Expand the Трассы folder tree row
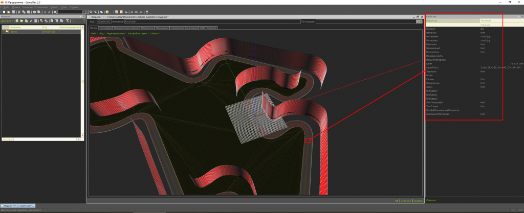The width and height of the screenshot is (524, 213). [4, 31]
